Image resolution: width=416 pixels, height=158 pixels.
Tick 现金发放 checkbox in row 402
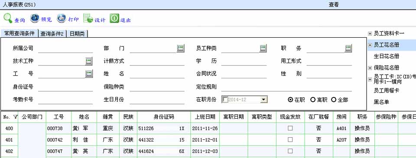290,151
